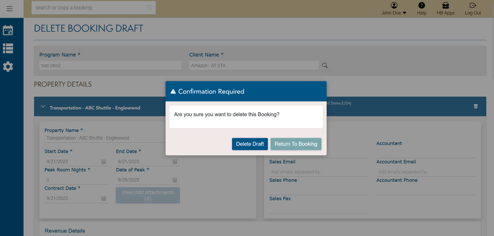This screenshot has width=494, height=236.
Task: Click the Program Name field 'test otro2'
Action: click(x=110, y=66)
